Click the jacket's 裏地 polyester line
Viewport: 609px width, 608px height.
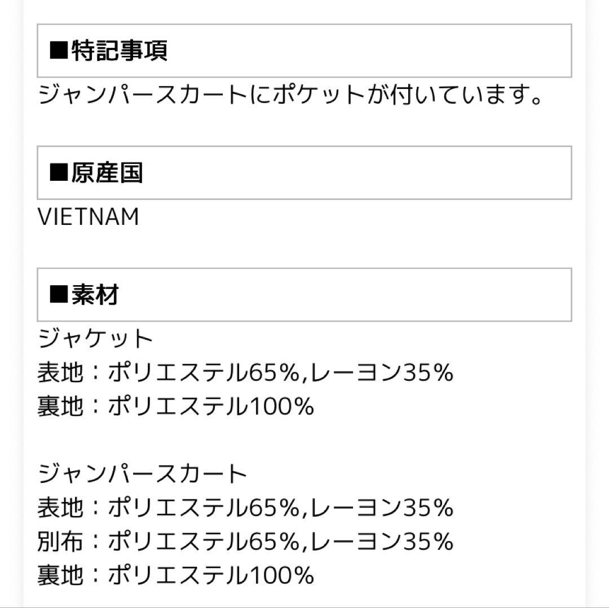(175, 406)
